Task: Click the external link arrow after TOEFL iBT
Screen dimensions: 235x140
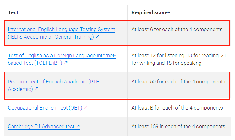Action: [x=66, y=63]
